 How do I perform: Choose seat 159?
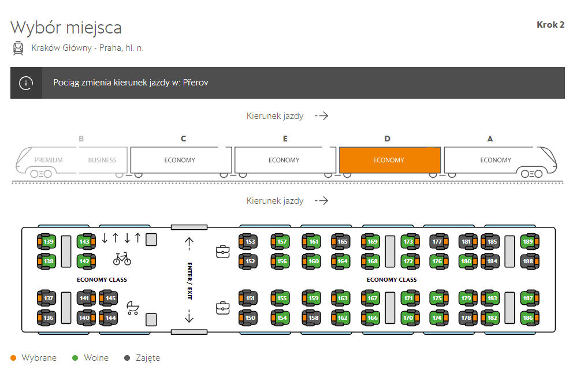312,298
